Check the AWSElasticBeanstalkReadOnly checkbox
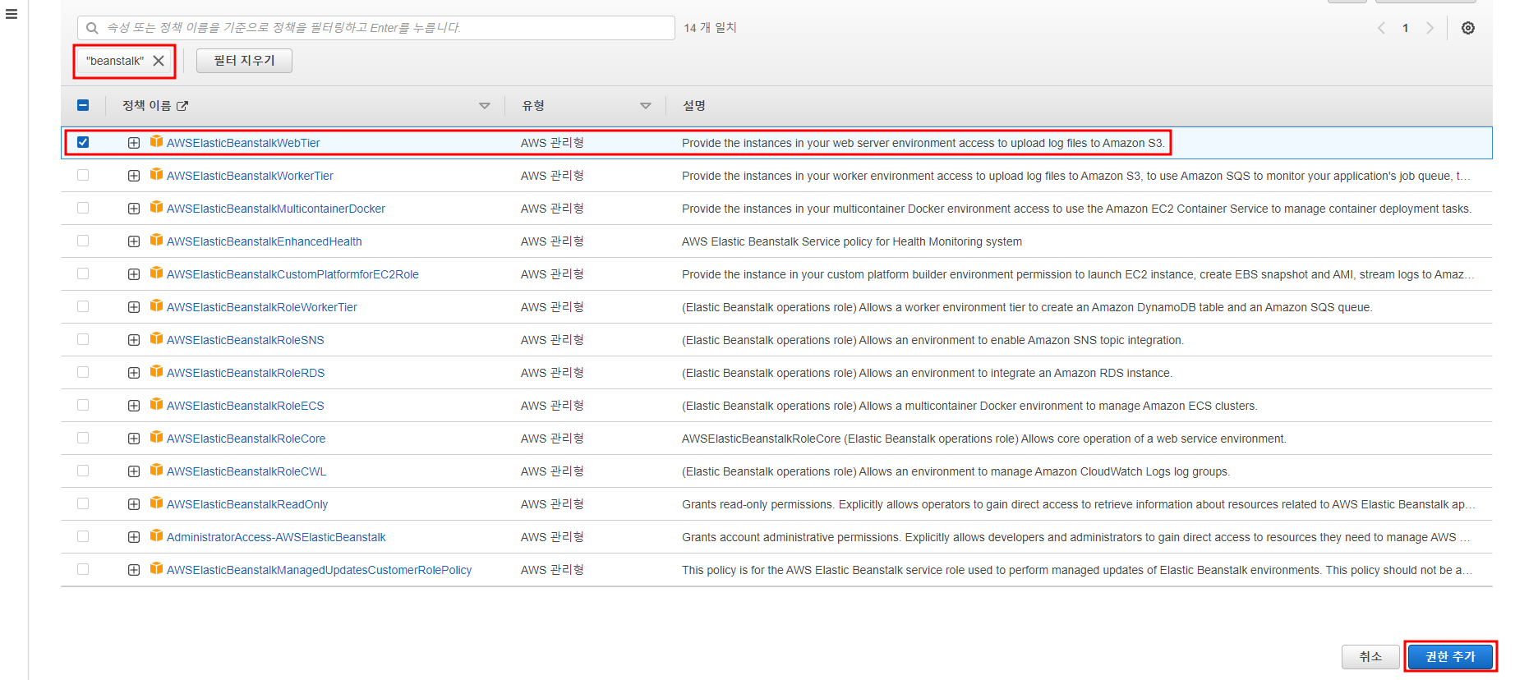Viewport: 1515px width, 680px height. coord(83,503)
